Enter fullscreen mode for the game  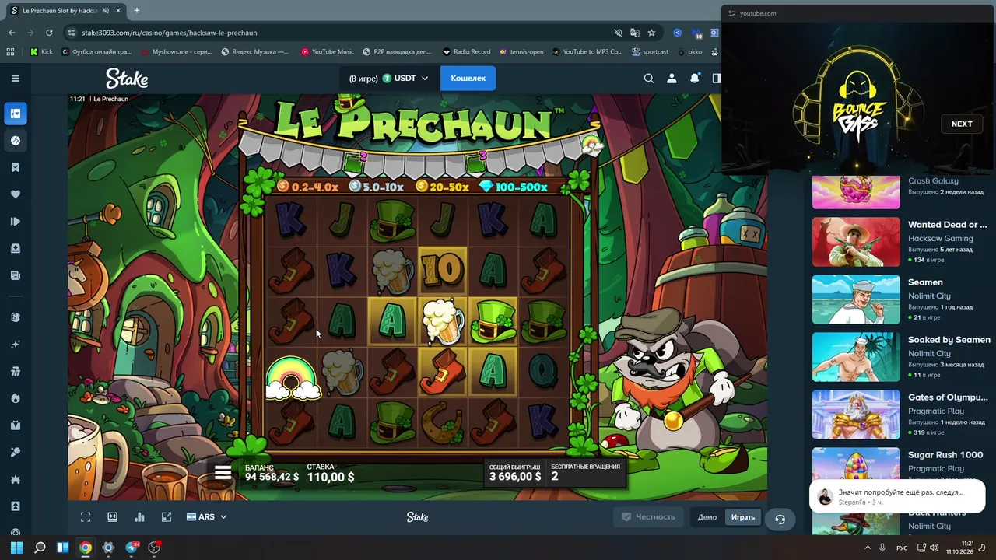86,517
